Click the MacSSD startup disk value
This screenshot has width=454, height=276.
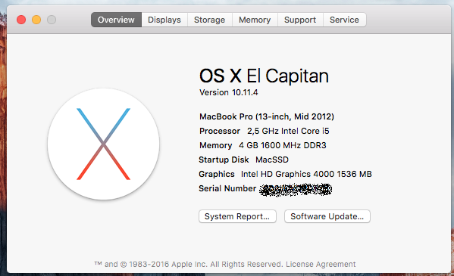click(x=272, y=160)
